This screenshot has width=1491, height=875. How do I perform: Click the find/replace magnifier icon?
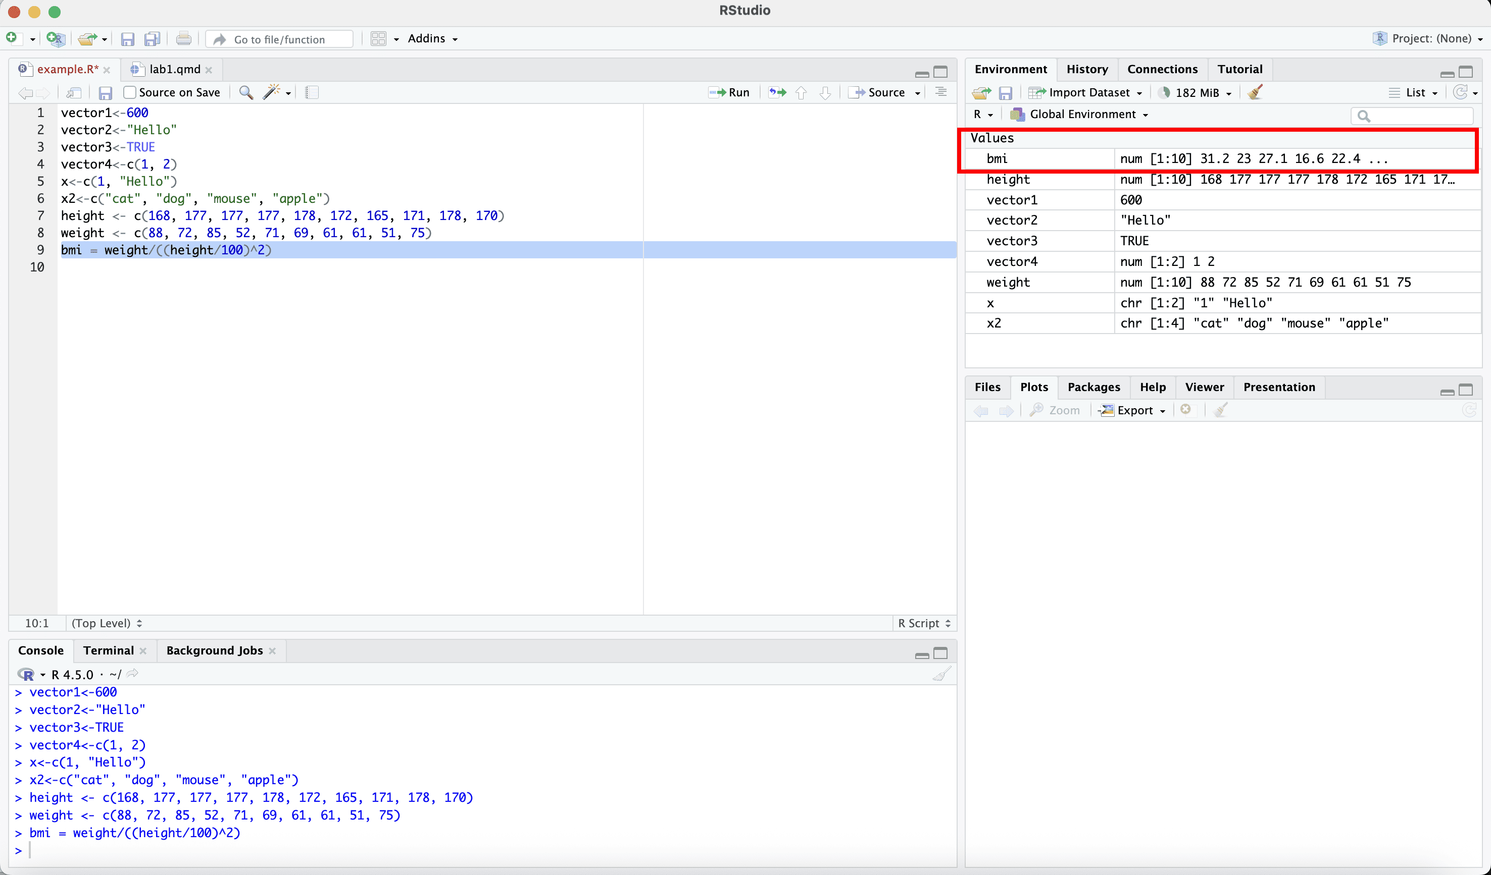246,92
